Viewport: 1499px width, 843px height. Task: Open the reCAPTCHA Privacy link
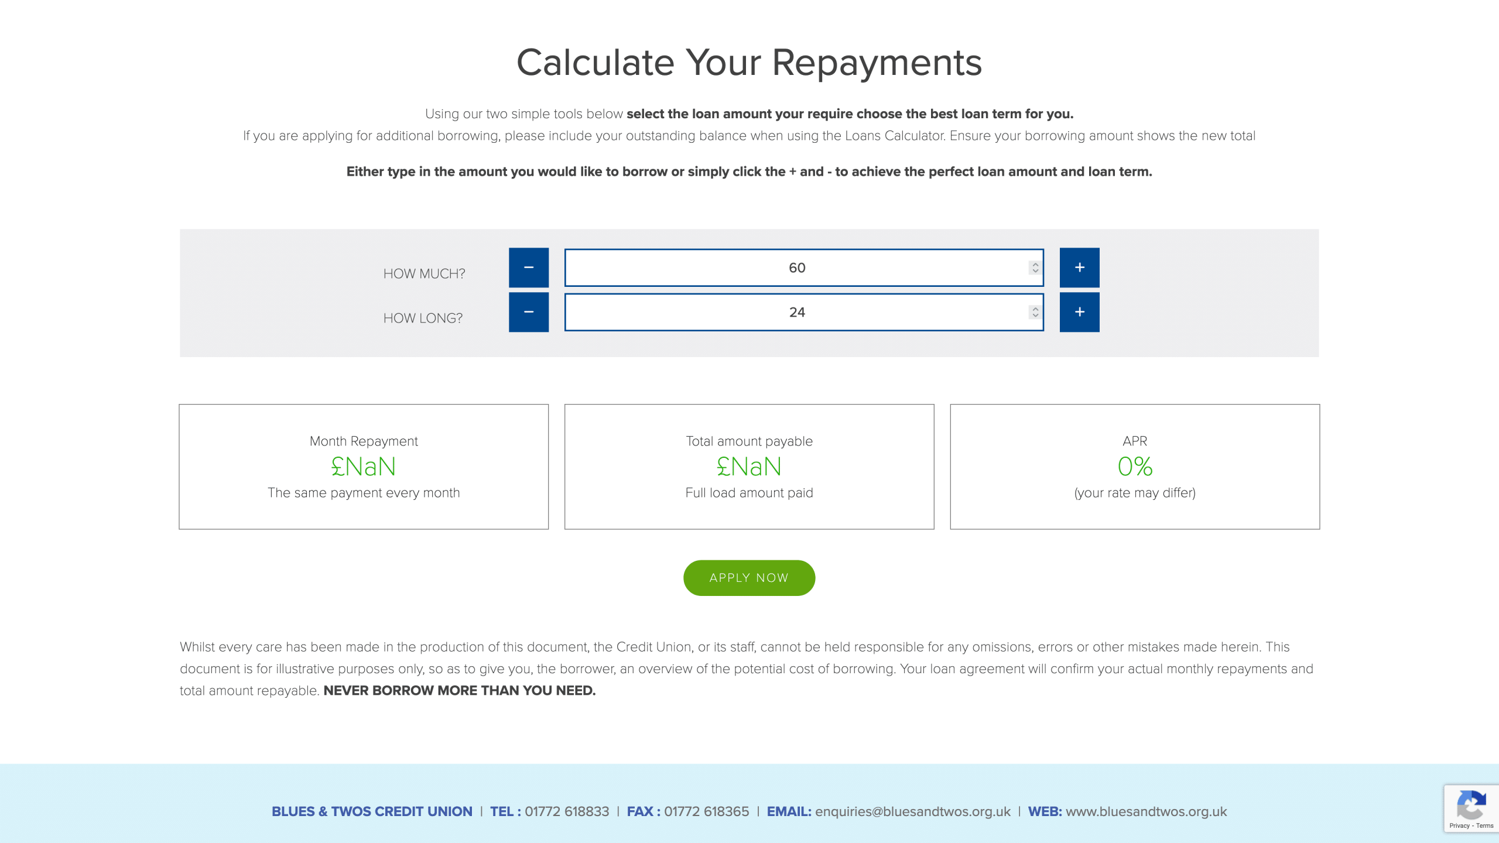click(1459, 825)
